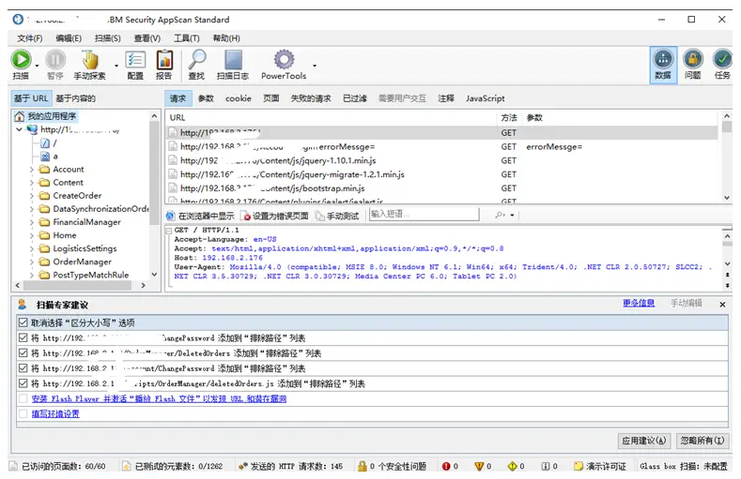
Task: Click Set as Error Page (设置为错误页面)
Action: click(x=274, y=216)
